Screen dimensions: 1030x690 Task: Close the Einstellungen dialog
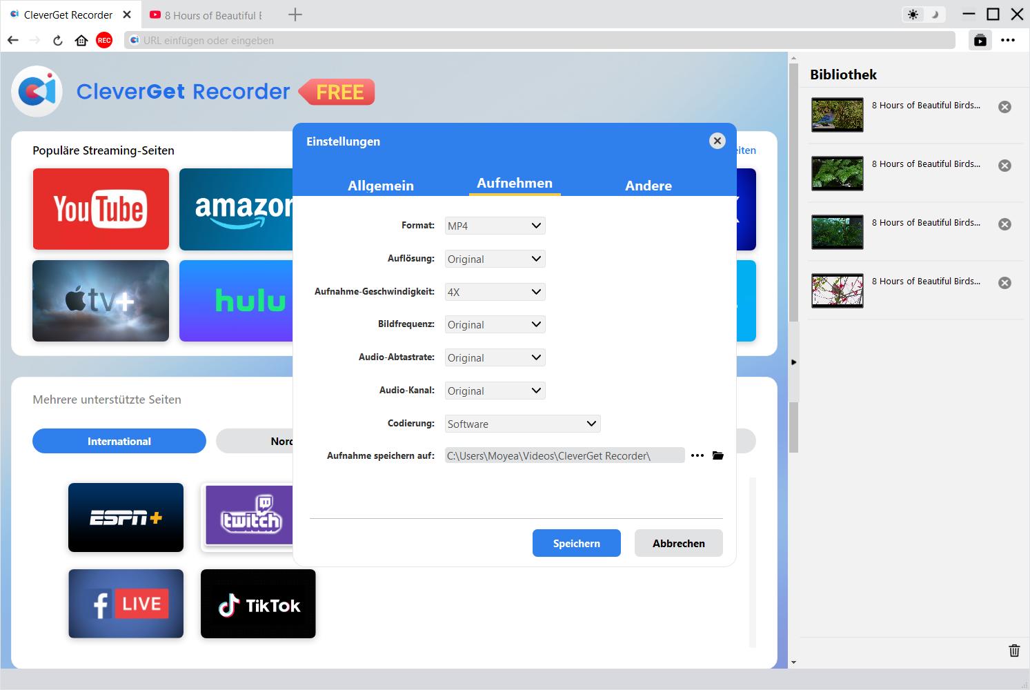[717, 141]
